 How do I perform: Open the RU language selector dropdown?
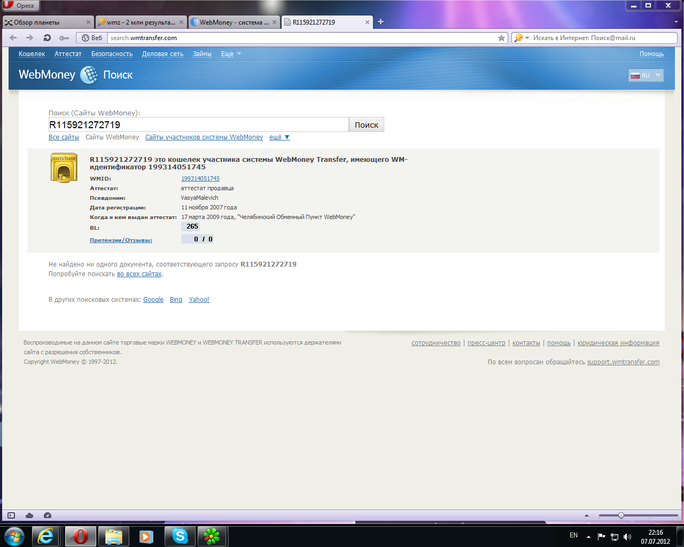(x=646, y=75)
